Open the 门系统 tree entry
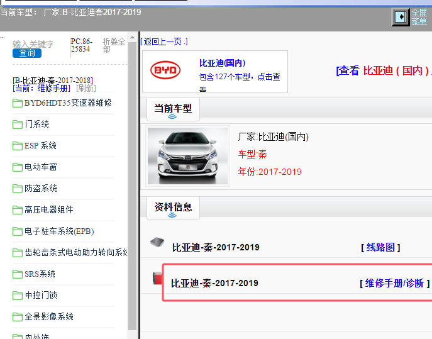The width and height of the screenshot is (432, 339). tap(36, 124)
